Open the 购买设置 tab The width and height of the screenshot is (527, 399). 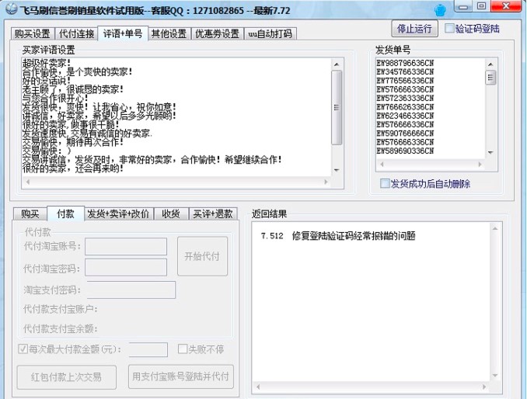coord(33,33)
